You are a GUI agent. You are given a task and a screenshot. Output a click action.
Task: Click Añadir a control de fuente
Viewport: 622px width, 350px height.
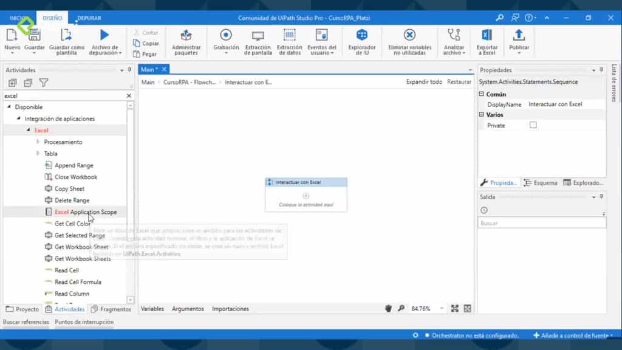click(573, 335)
